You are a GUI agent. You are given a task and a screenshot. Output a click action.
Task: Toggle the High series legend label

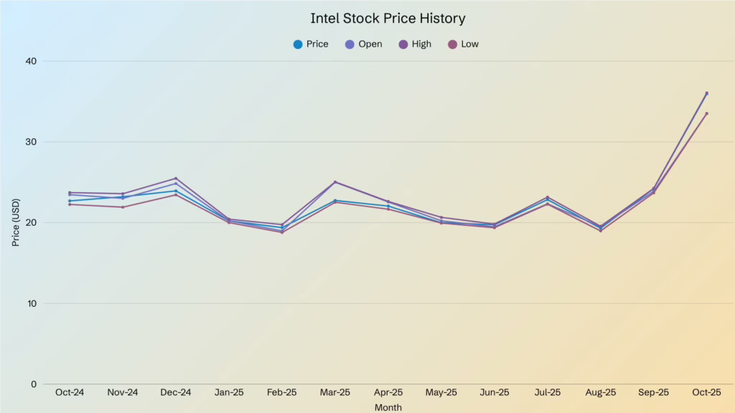[422, 44]
